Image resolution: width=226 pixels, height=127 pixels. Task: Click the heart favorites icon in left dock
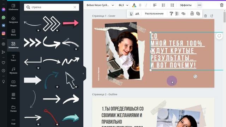coord(4,63)
